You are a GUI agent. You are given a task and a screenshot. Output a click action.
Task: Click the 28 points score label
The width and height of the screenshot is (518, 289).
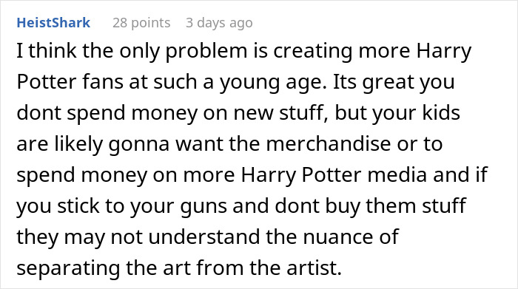(x=141, y=23)
